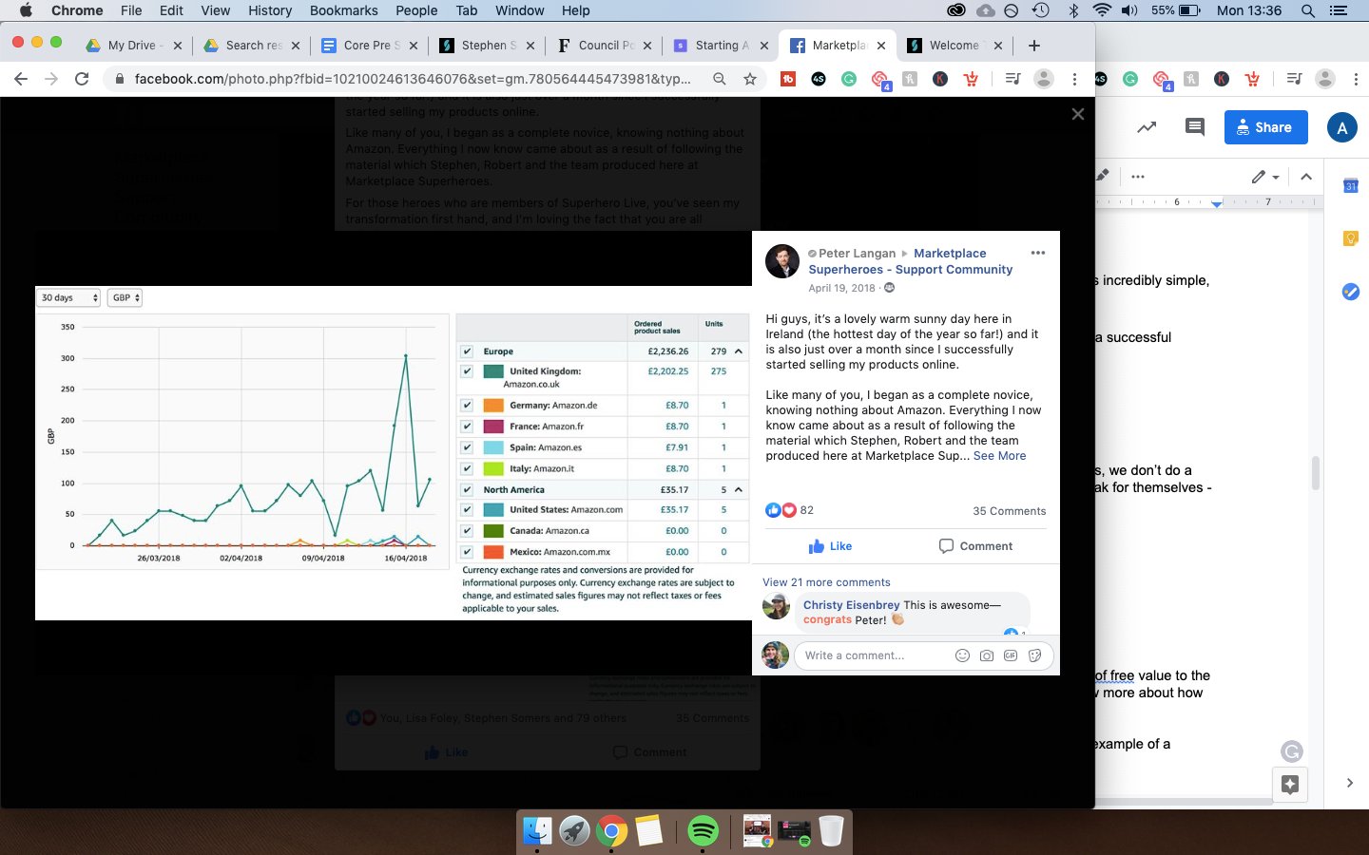This screenshot has height=855, width=1369.
Task: Open Google account avatar in Docs
Action: point(1341,127)
